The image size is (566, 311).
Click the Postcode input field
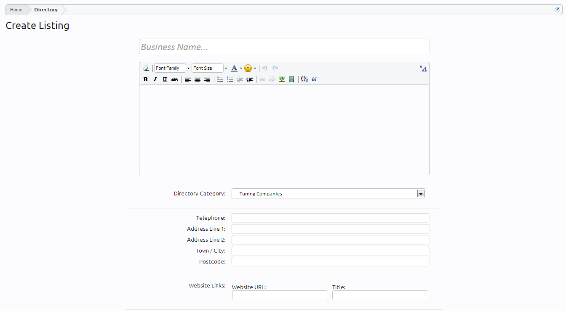click(331, 261)
